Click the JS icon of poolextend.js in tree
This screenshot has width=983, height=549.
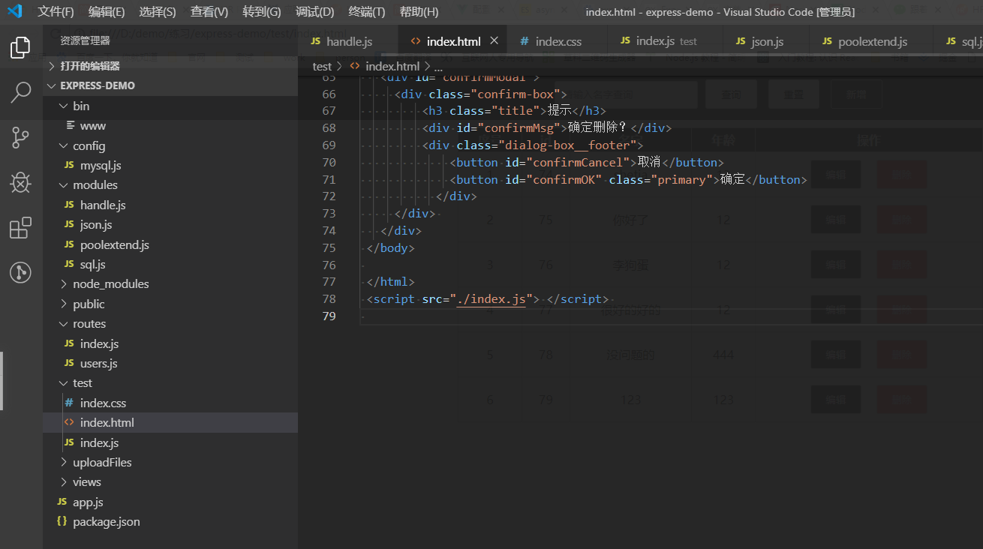68,244
